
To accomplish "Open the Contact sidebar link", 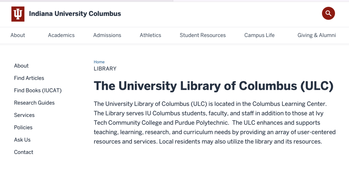I will (24, 152).
